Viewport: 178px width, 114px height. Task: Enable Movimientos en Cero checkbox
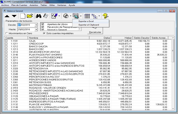click(x=7, y=33)
